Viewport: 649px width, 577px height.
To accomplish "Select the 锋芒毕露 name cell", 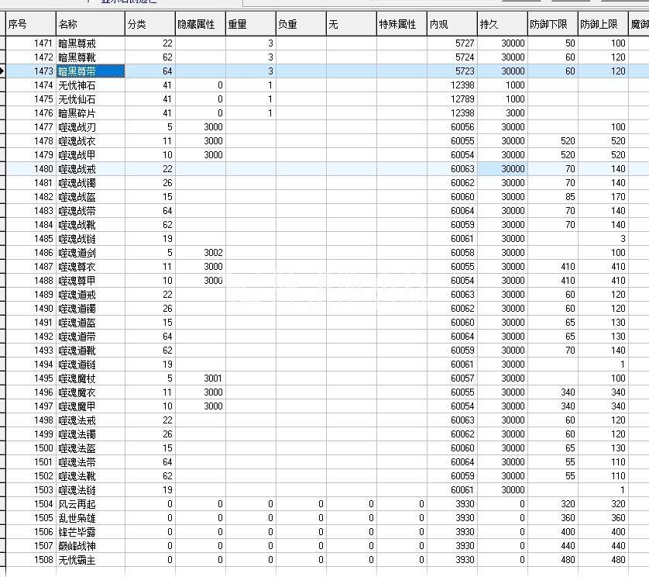I will coord(91,532).
